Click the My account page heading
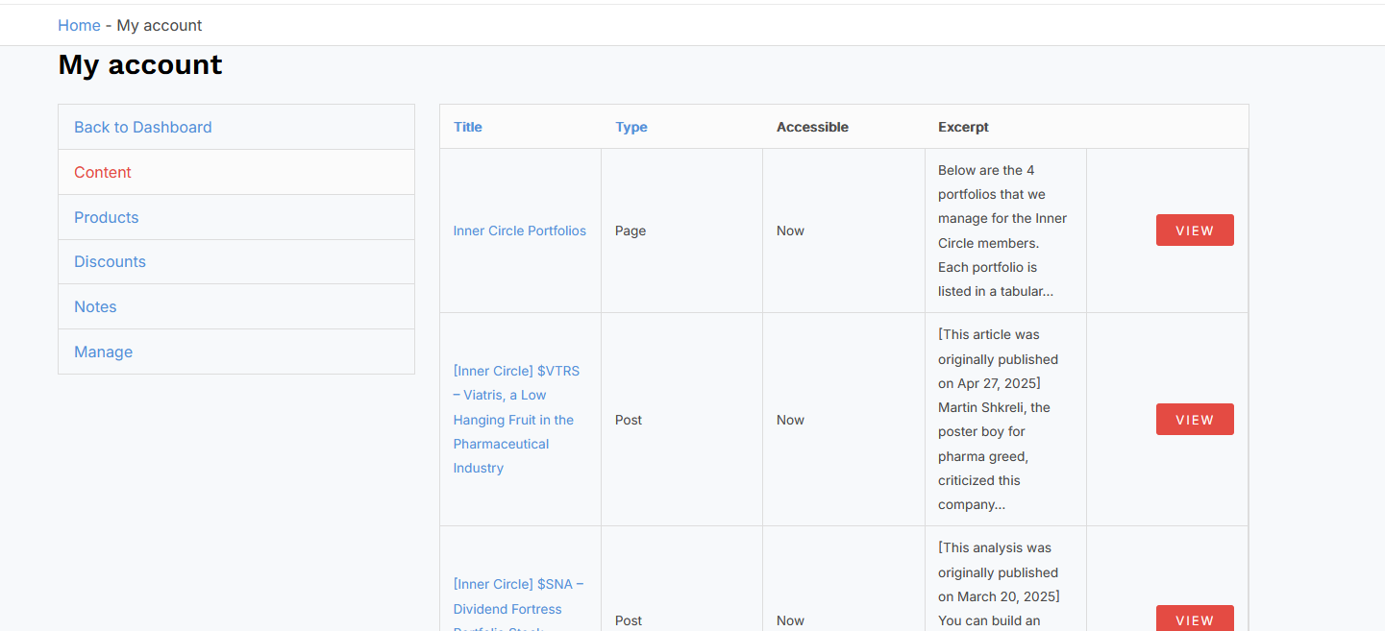 140,64
